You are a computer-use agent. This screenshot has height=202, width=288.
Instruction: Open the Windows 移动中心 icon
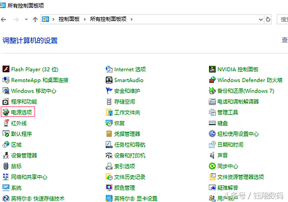[x=6, y=91]
